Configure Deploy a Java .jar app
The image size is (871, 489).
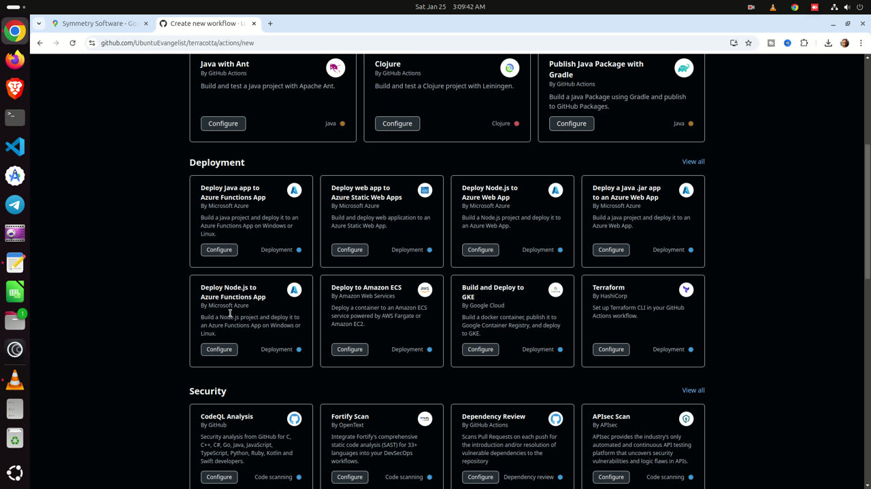coord(611,250)
